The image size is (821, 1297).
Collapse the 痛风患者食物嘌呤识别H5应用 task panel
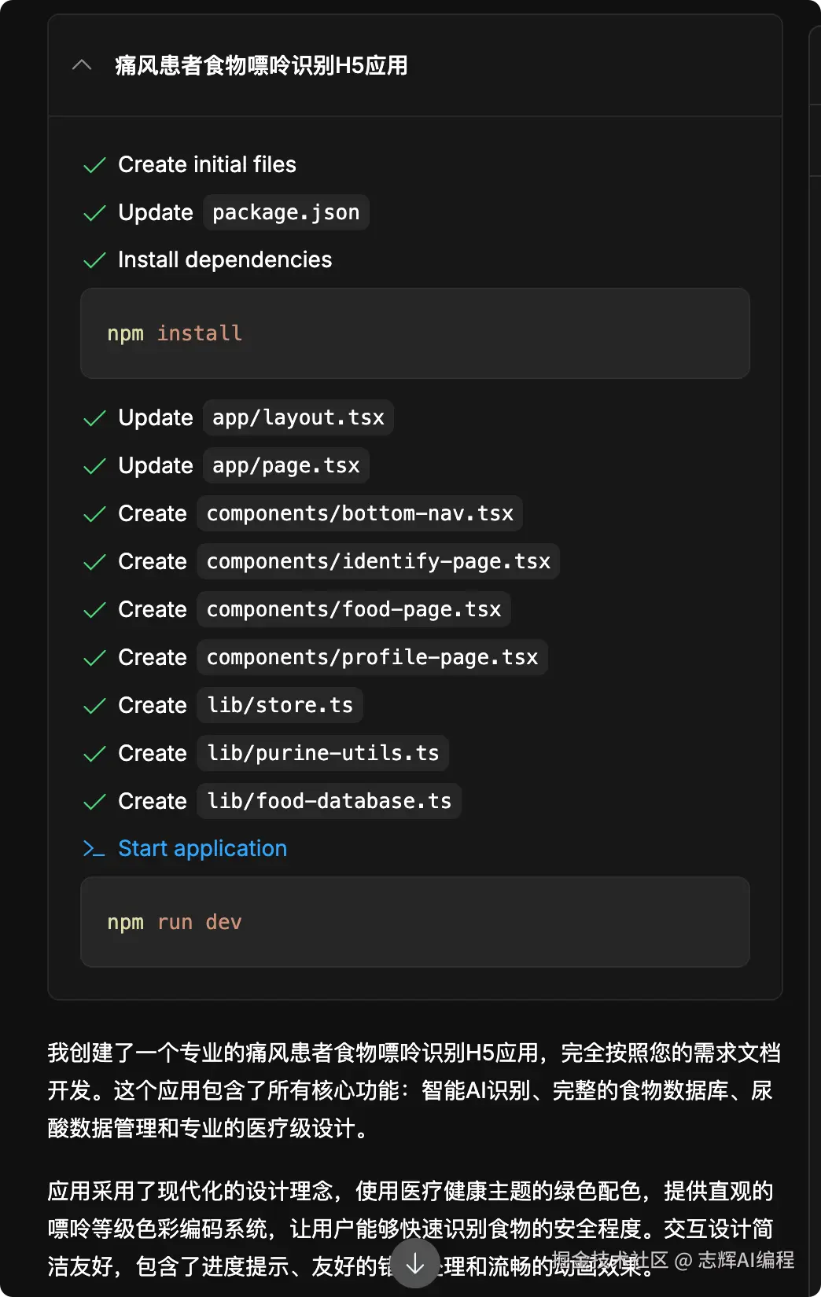(82, 65)
